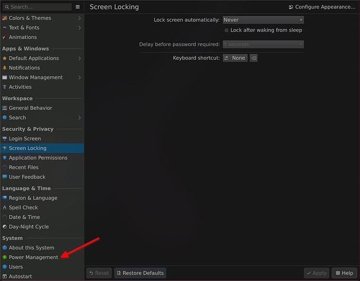Expand Text & Fonts chevron
The width and height of the screenshot is (360, 281).
tap(79, 28)
